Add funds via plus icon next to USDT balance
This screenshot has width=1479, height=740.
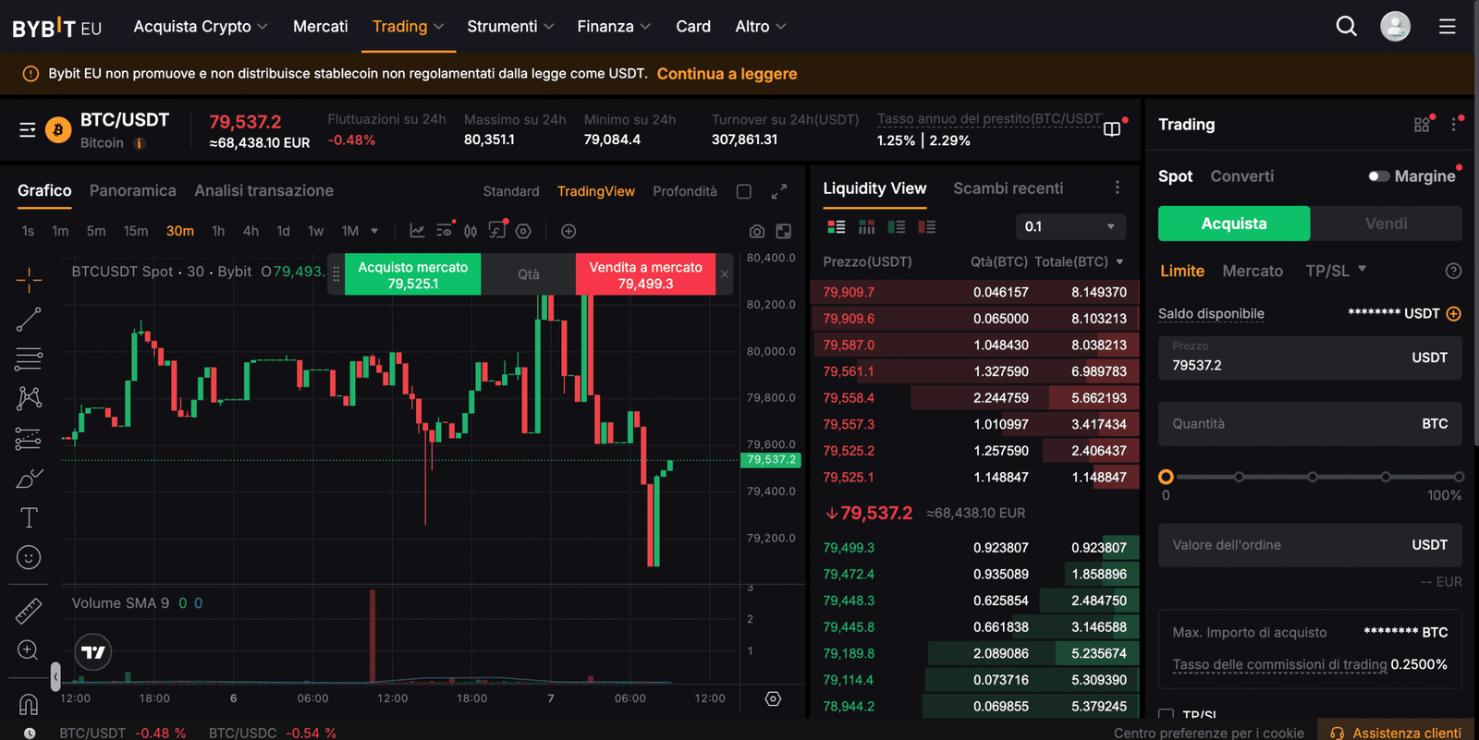(1453, 314)
